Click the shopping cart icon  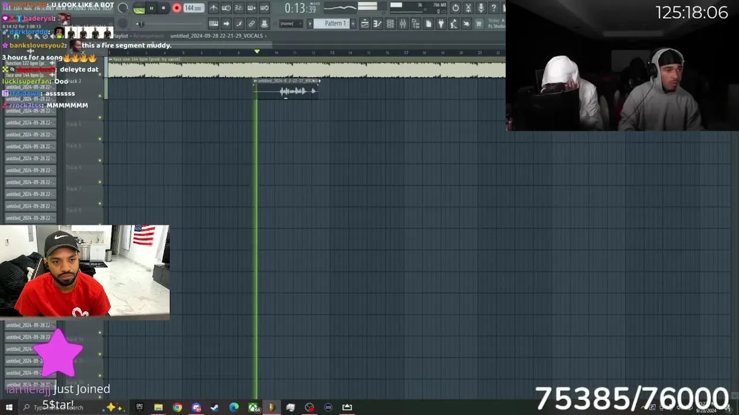(479, 24)
